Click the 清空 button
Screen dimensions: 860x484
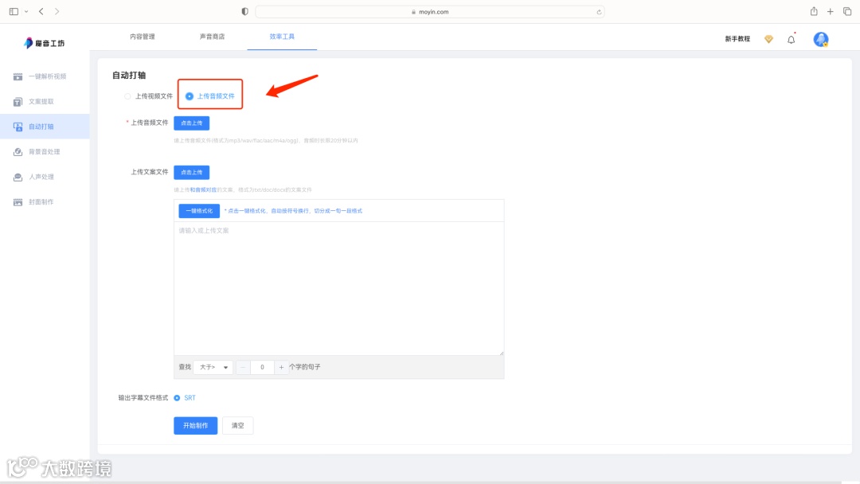[x=237, y=426]
